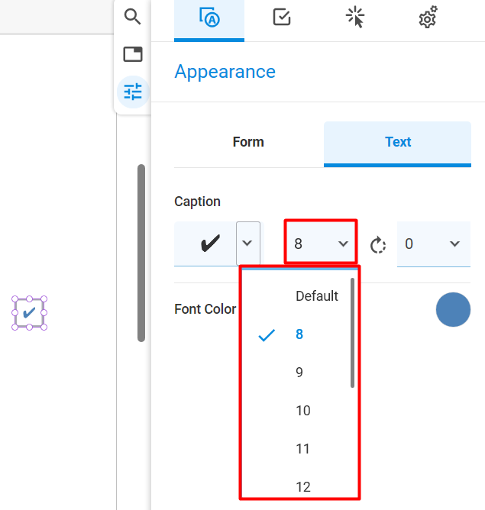The width and height of the screenshot is (485, 510).
Task: Expand the caption checkmark style dropdown
Action: 248,244
